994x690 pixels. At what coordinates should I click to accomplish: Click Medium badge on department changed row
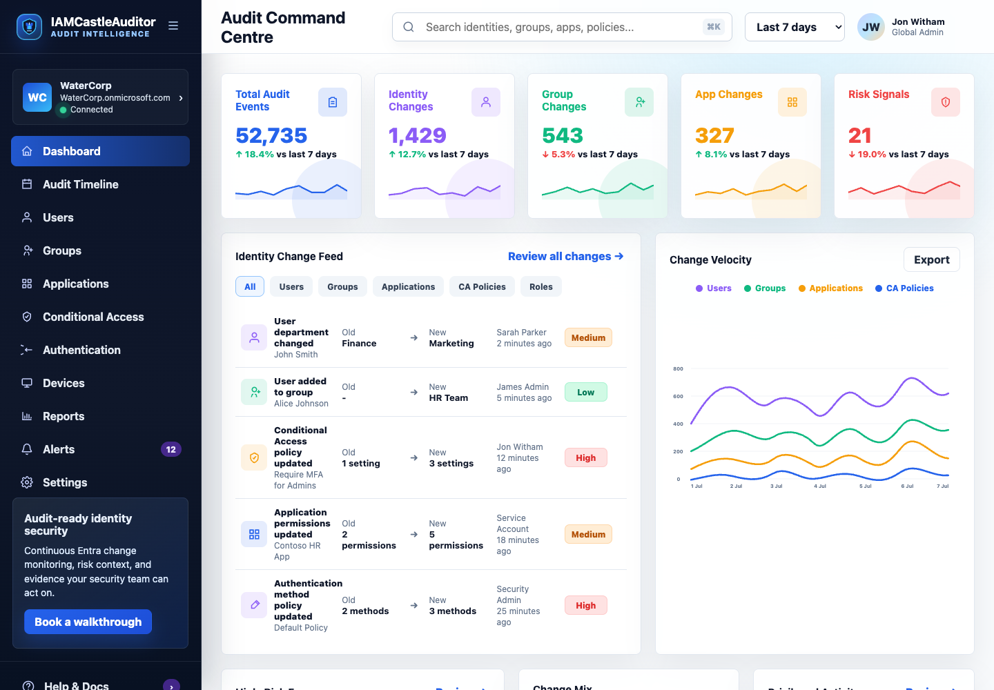[x=588, y=337]
